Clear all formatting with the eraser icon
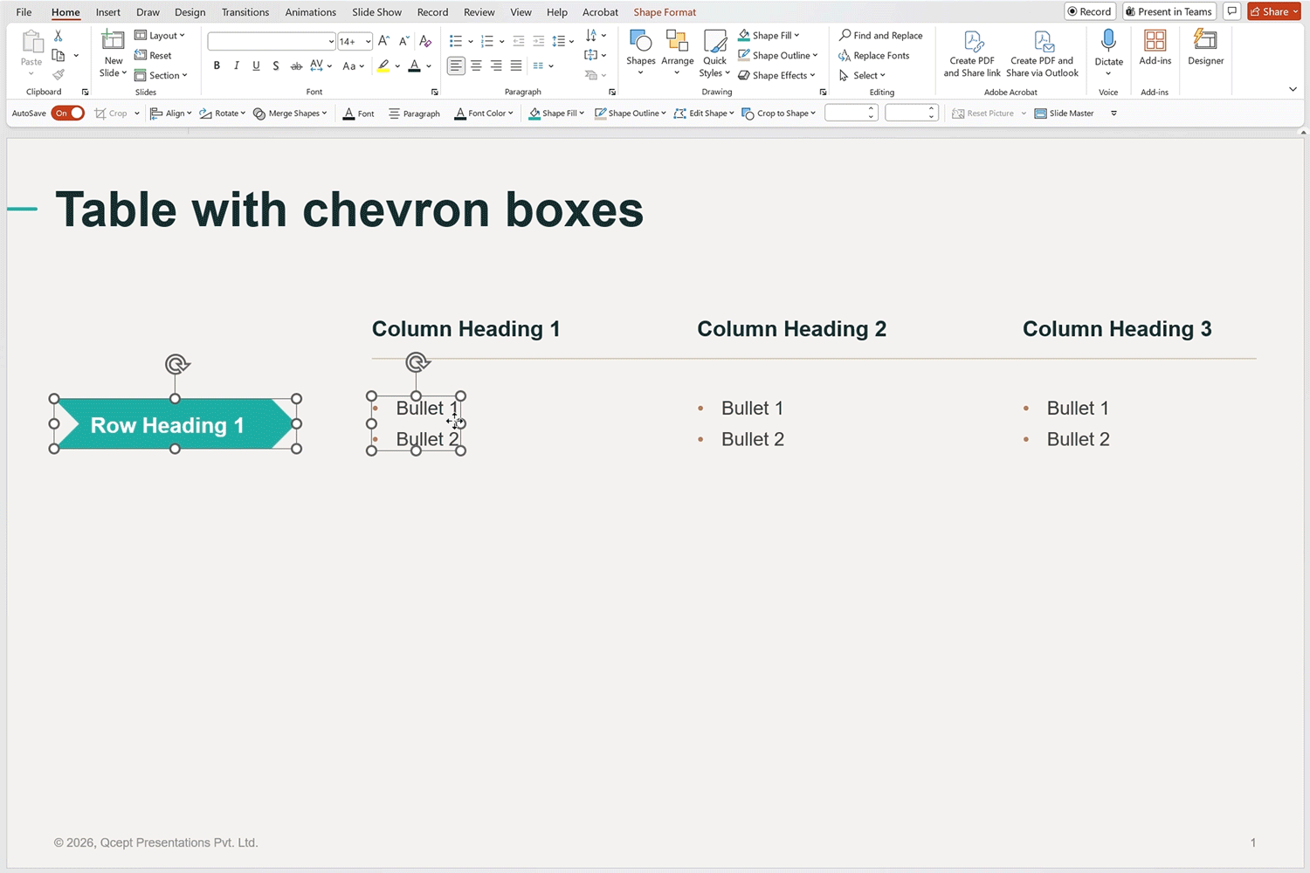Screen dimensions: 1310x873 pyautogui.click(x=425, y=41)
